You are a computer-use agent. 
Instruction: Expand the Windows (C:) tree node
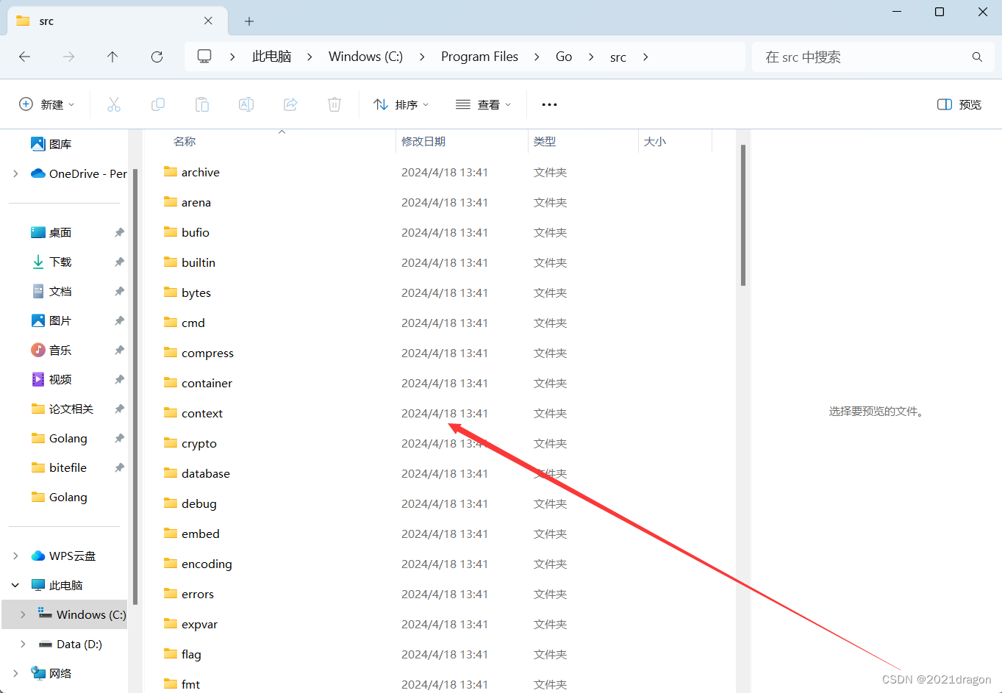click(x=23, y=614)
